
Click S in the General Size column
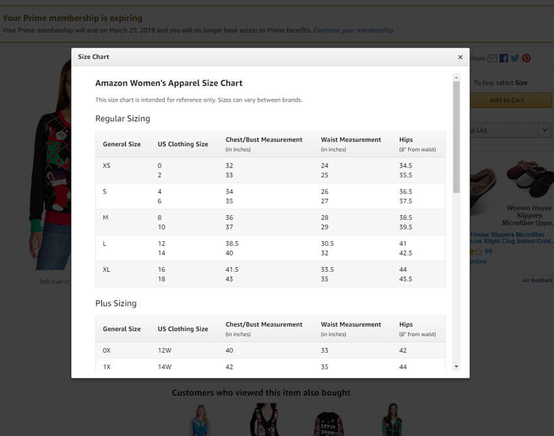coord(104,192)
